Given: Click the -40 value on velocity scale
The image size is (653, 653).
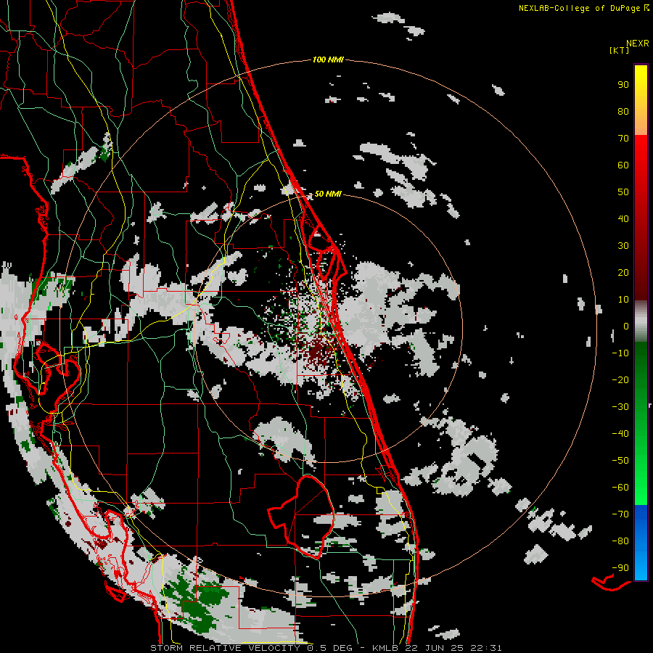Looking at the screenshot, I should click(x=620, y=434).
